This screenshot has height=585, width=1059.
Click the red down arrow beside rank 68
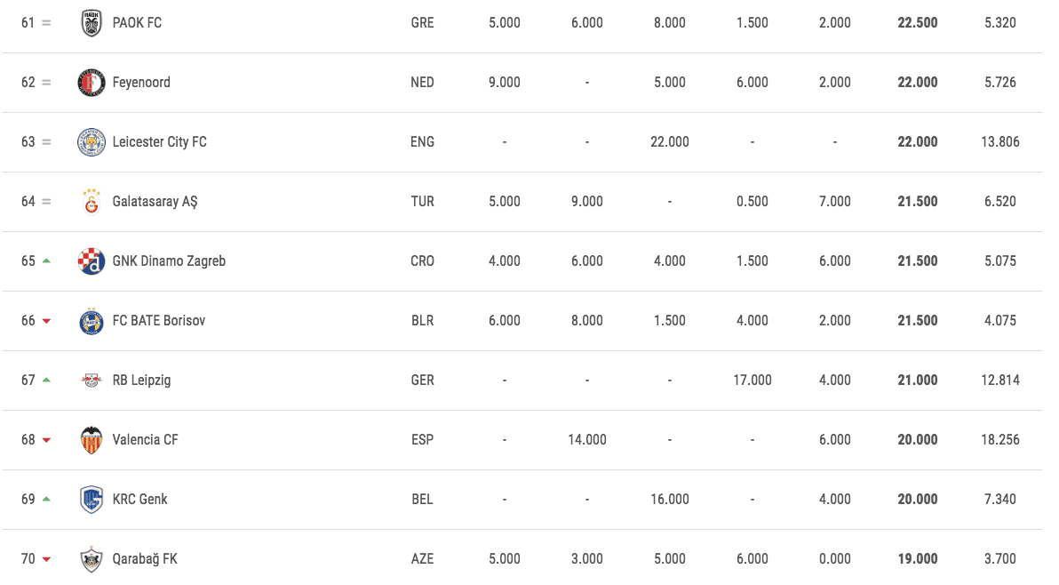[46, 440]
